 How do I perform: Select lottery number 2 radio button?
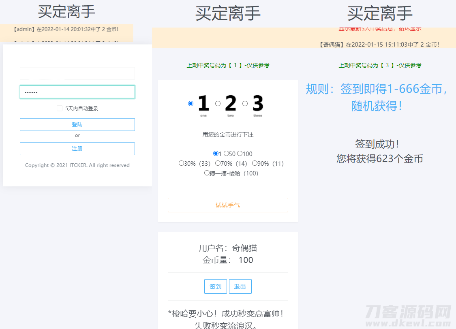click(x=218, y=103)
